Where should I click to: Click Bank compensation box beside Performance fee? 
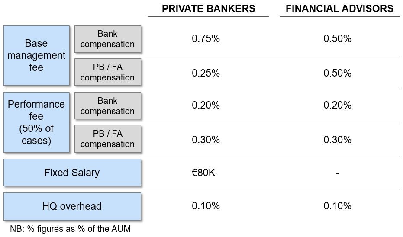107,106
